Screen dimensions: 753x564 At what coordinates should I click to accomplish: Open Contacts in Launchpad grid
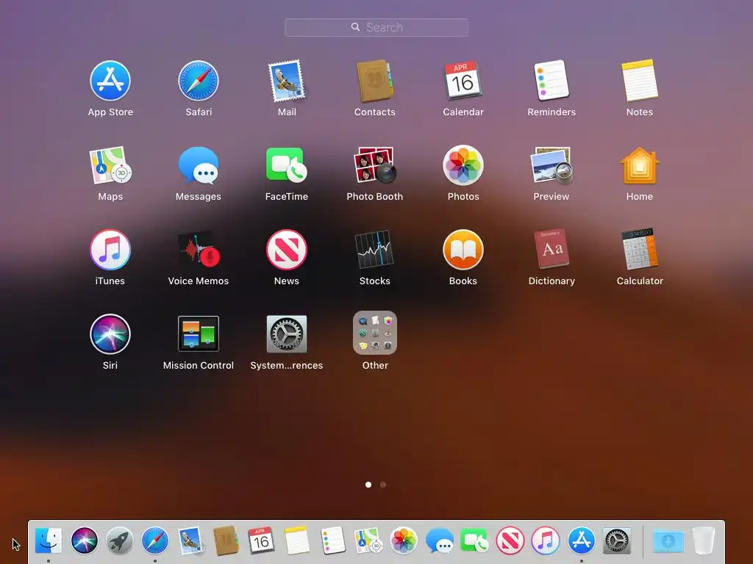click(374, 81)
